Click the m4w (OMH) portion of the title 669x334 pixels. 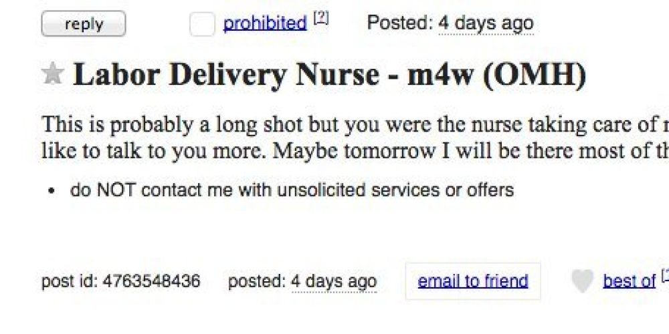click(x=496, y=75)
